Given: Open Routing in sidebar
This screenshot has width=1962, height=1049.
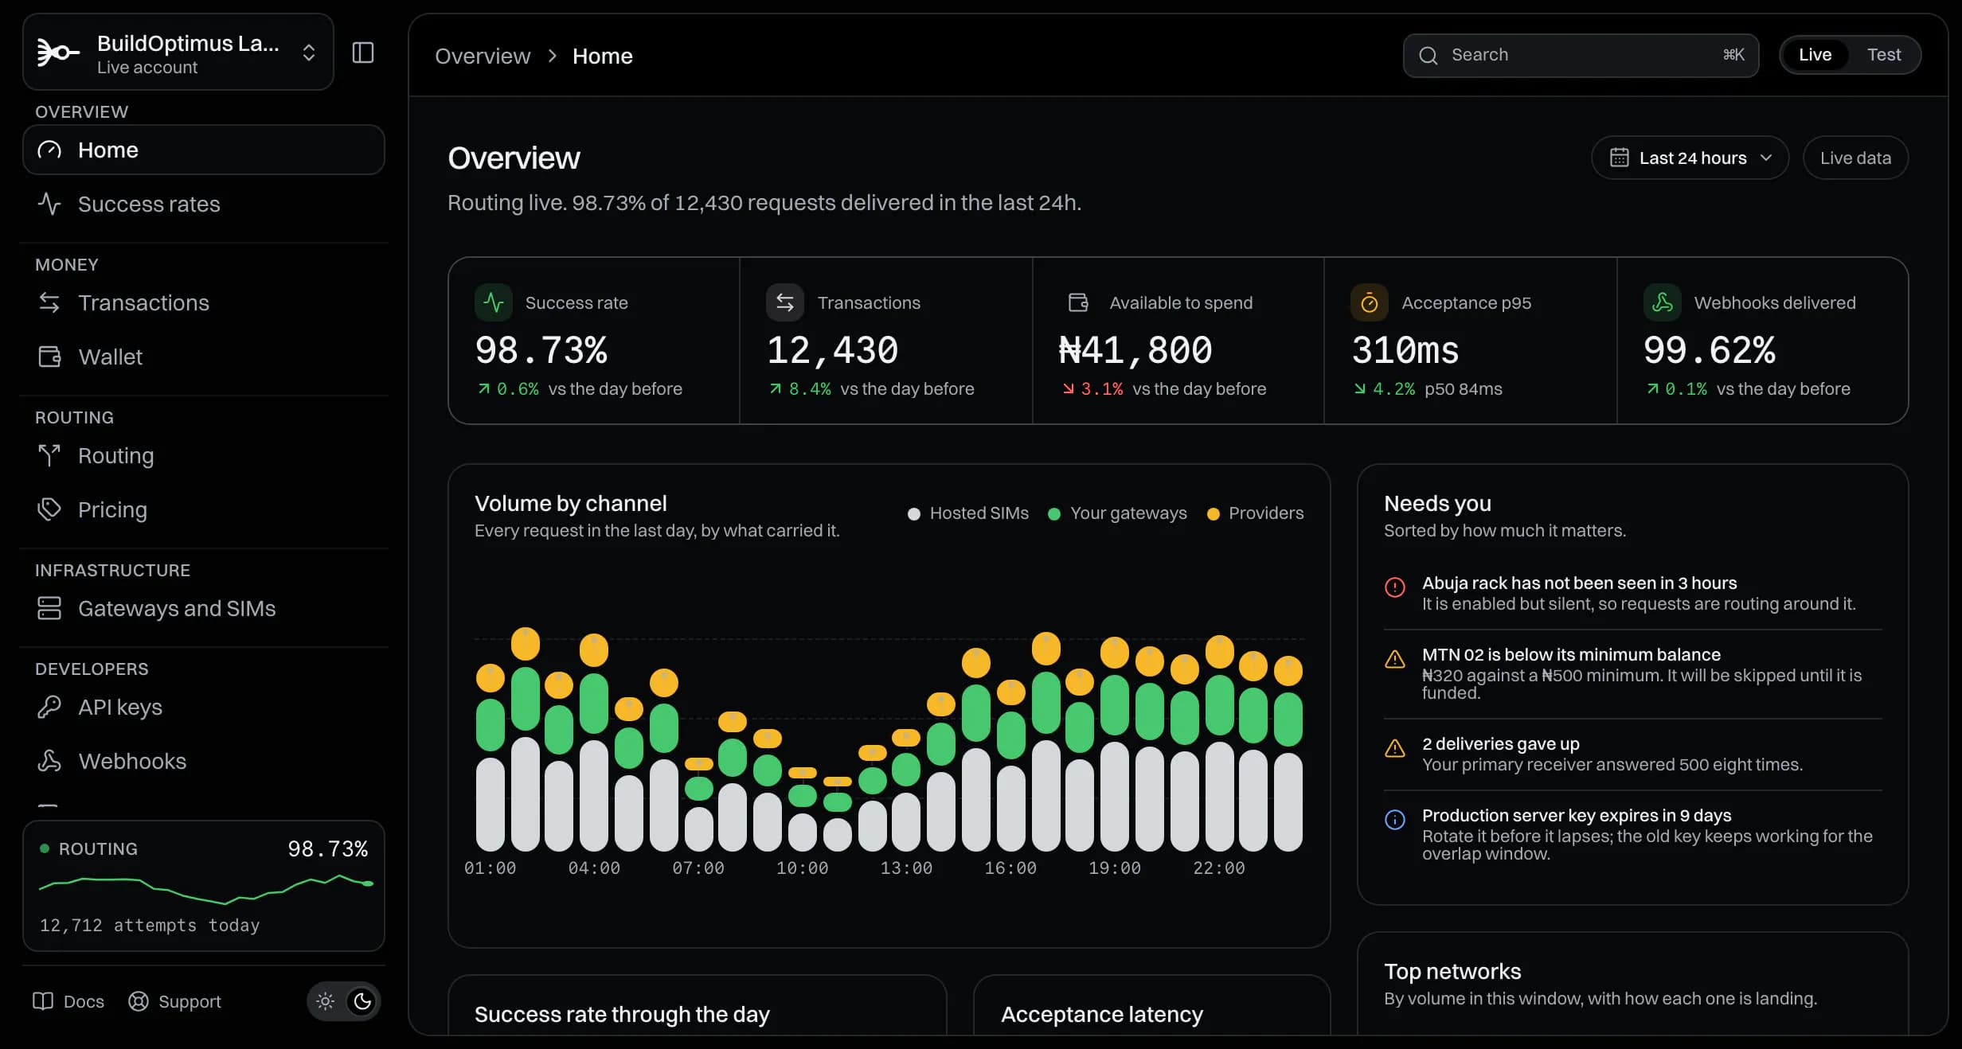Looking at the screenshot, I should coord(204,455).
